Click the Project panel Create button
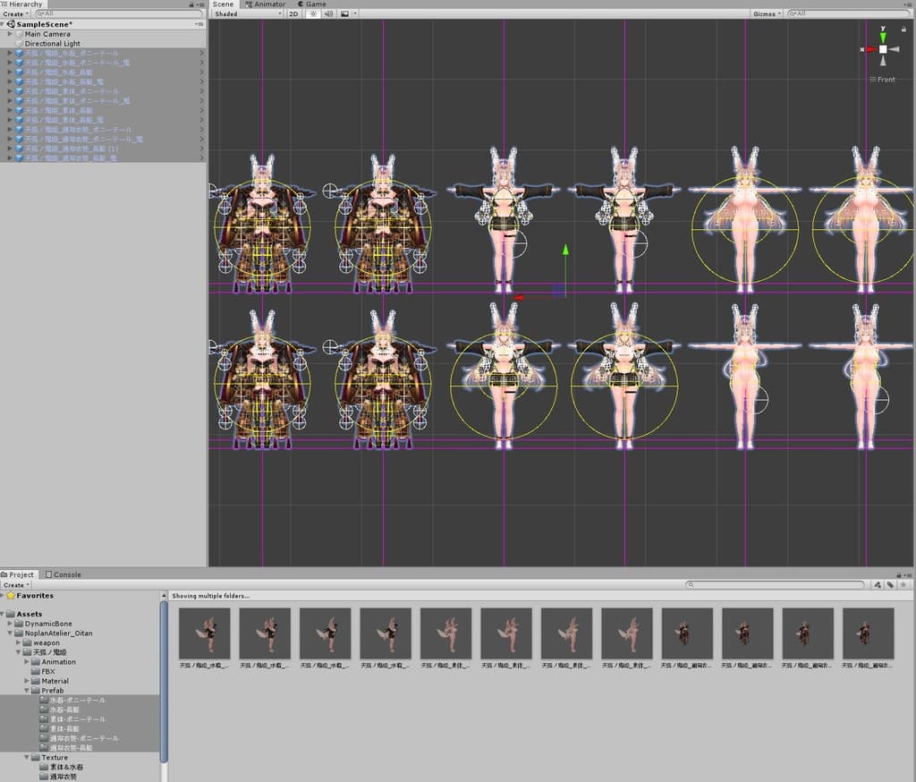Image resolution: width=916 pixels, height=782 pixels. pyautogui.click(x=15, y=584)
